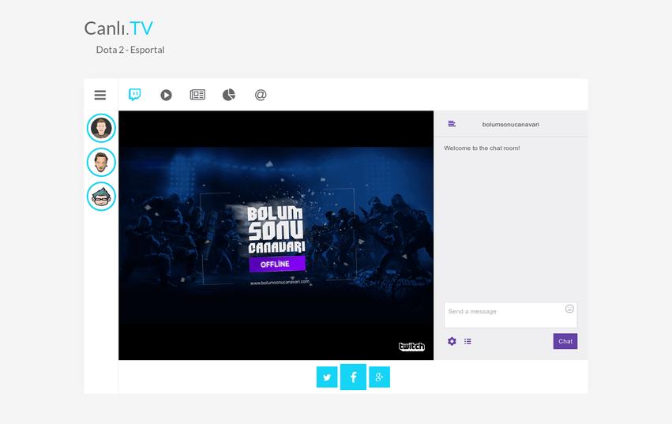Click the Twitch logo in the video player
Image resolution: width=672 pixels, height=424 pixels.
coord(411,347)
